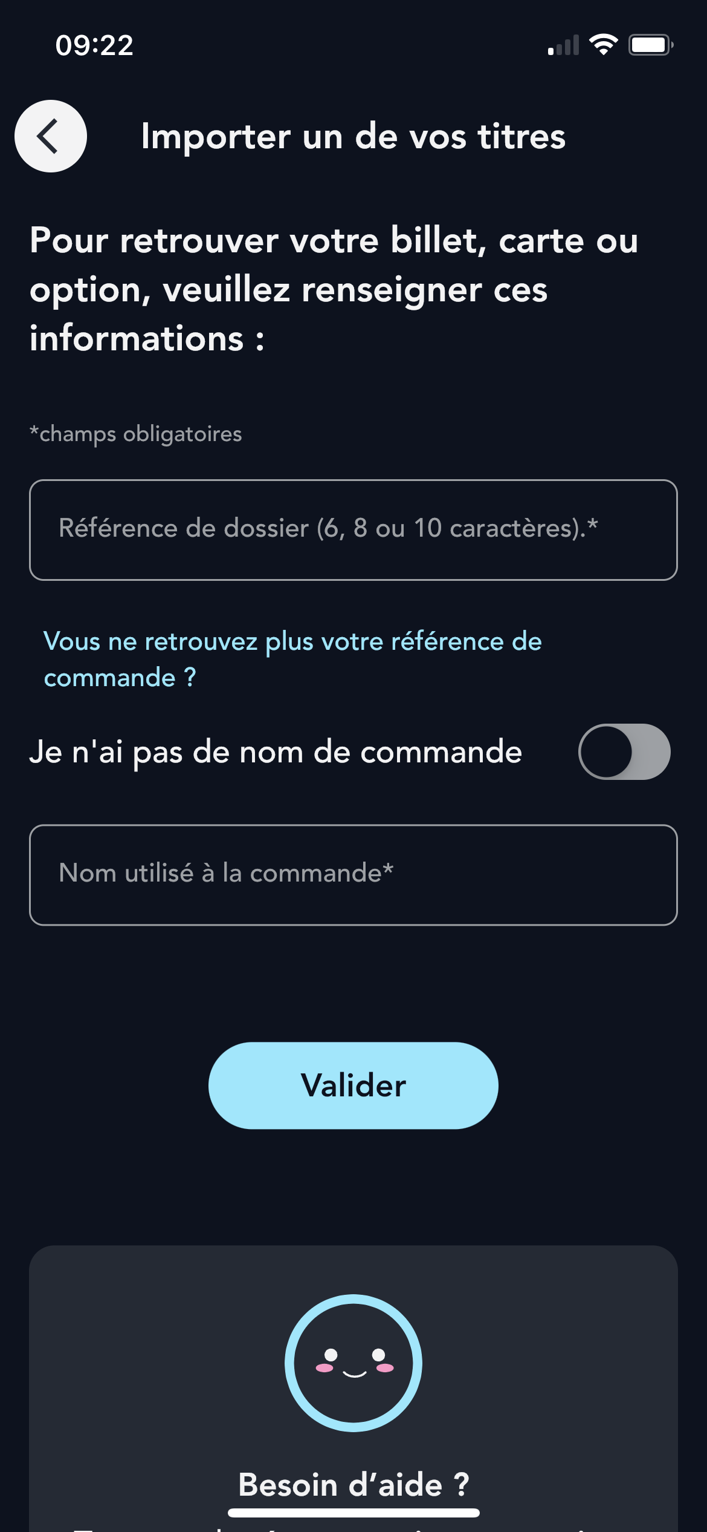Tap the Pour retrouver votre billet instruction text

click(334, 289)
